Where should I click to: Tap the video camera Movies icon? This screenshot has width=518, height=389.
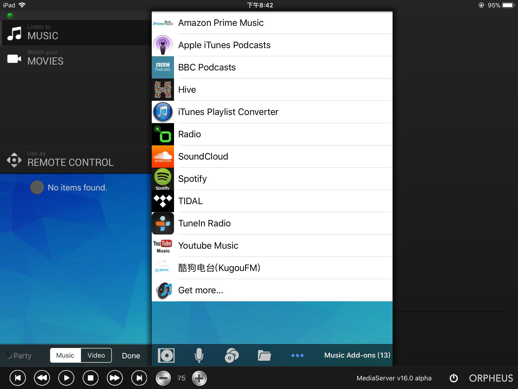[14, 59]
